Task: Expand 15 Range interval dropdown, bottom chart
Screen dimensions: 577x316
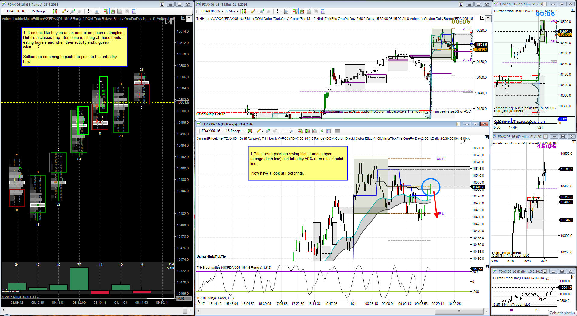Action: (x=235, y=131)
